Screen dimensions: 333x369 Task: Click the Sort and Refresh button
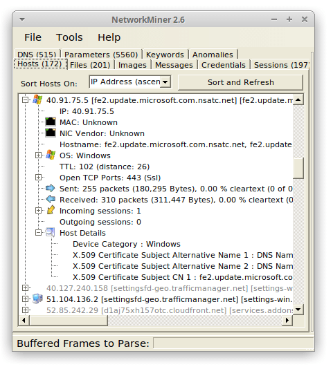coord(240,82)
